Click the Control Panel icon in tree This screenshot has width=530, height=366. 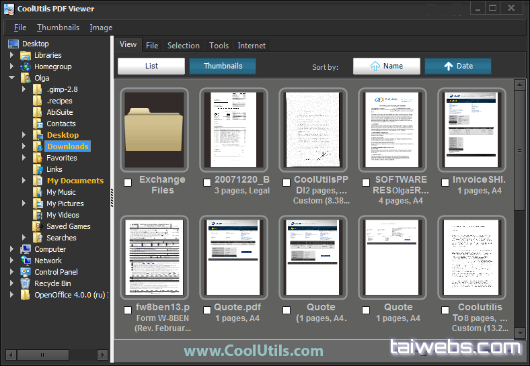[x=26, y=272]
